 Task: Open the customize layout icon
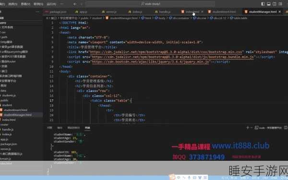pos(280,4)
